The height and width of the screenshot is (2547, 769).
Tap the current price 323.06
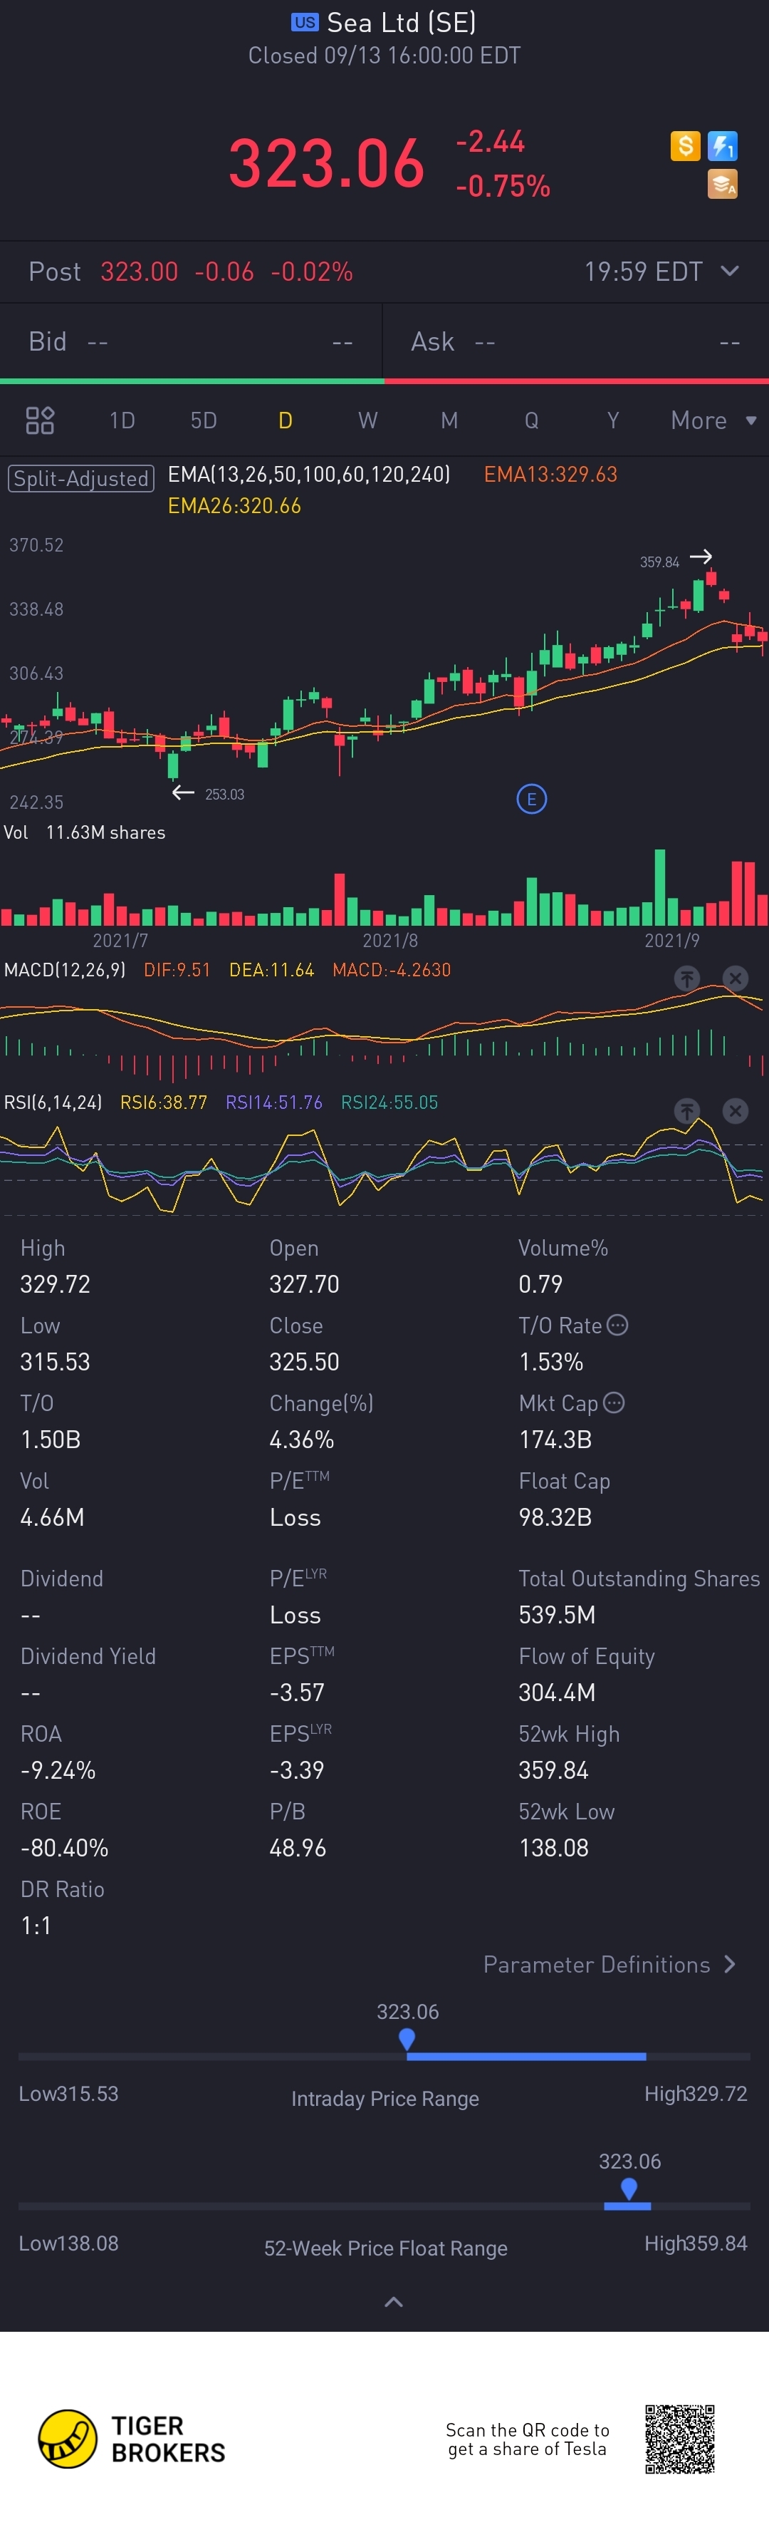(x=326, y=163)
